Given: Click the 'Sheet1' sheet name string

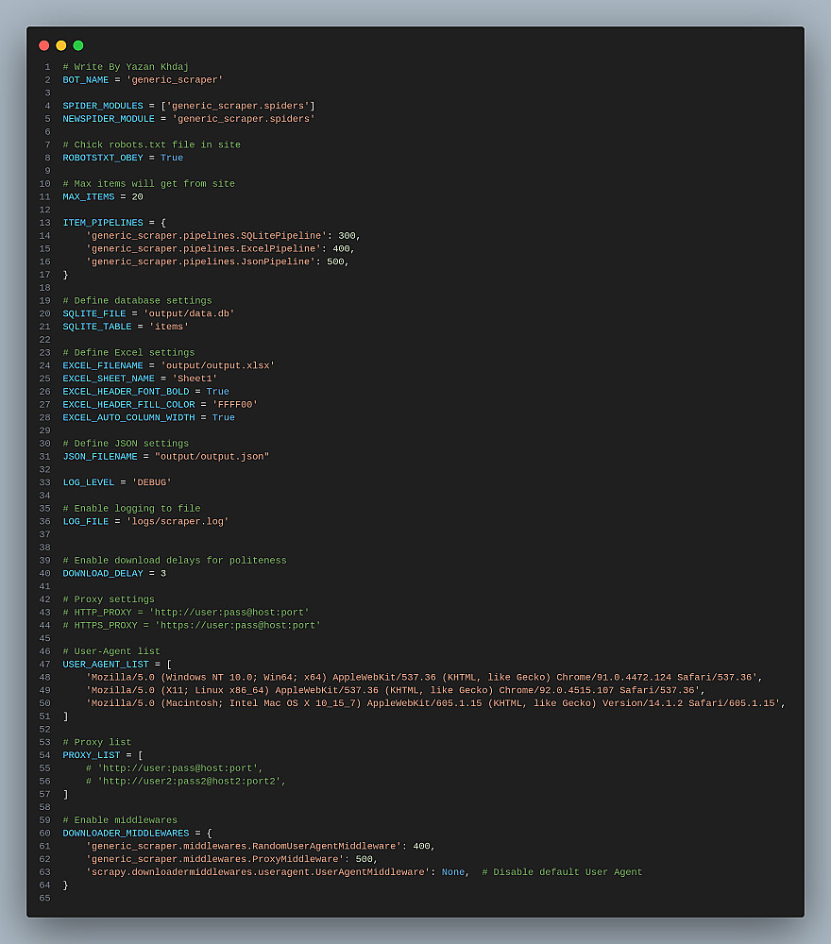Looking at the screenshot, I should (x=195, y=379).
